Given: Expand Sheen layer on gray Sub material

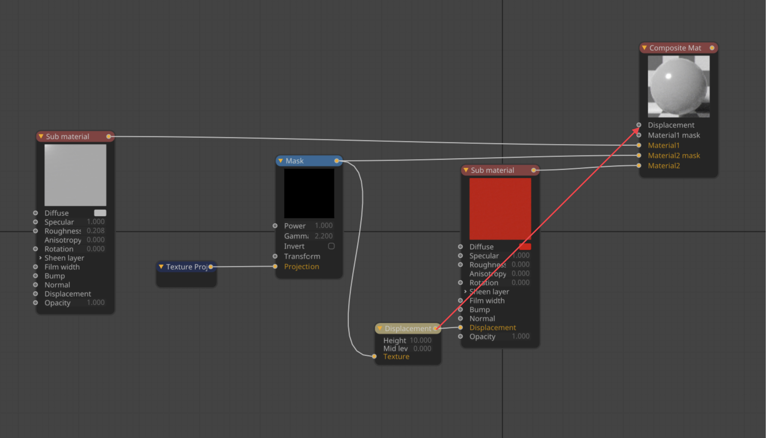Looking at the screenshot, I should (40, 258).
